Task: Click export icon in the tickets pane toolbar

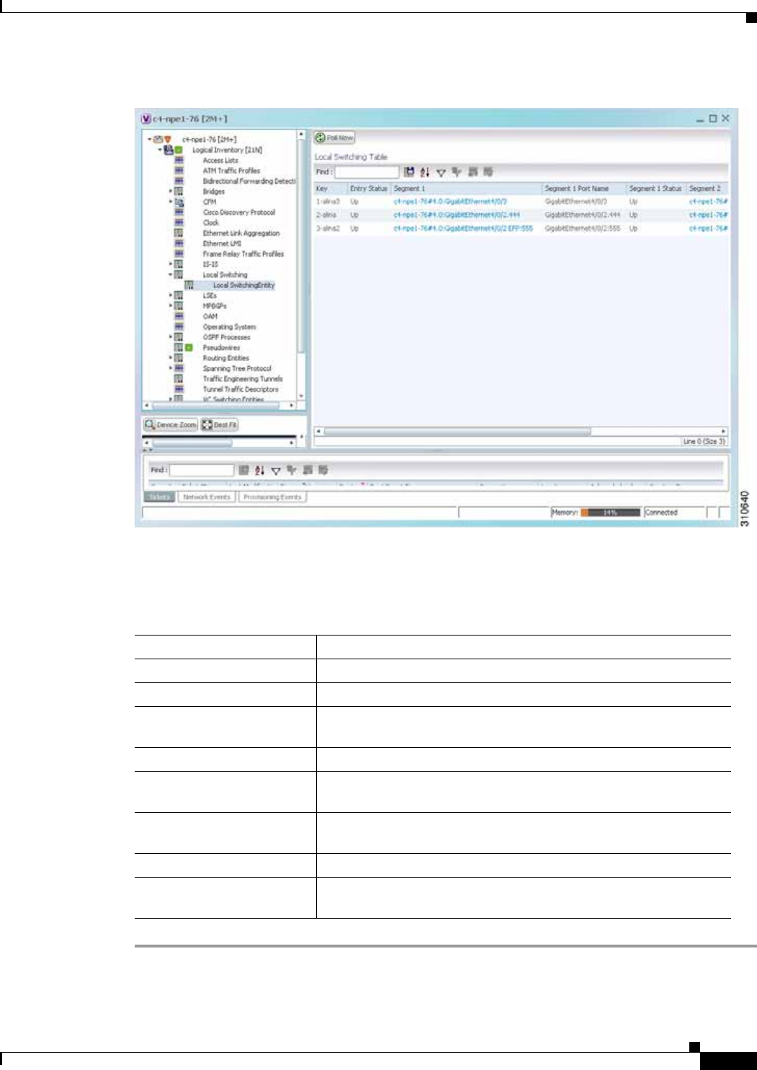Action: click(244, 470)
